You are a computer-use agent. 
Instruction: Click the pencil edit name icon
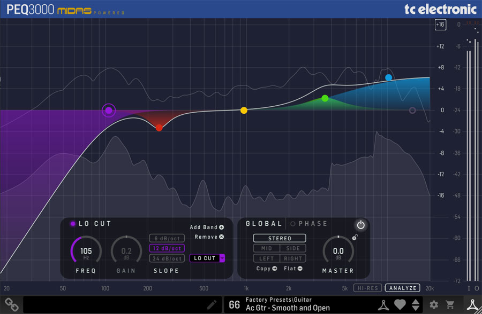212,304
